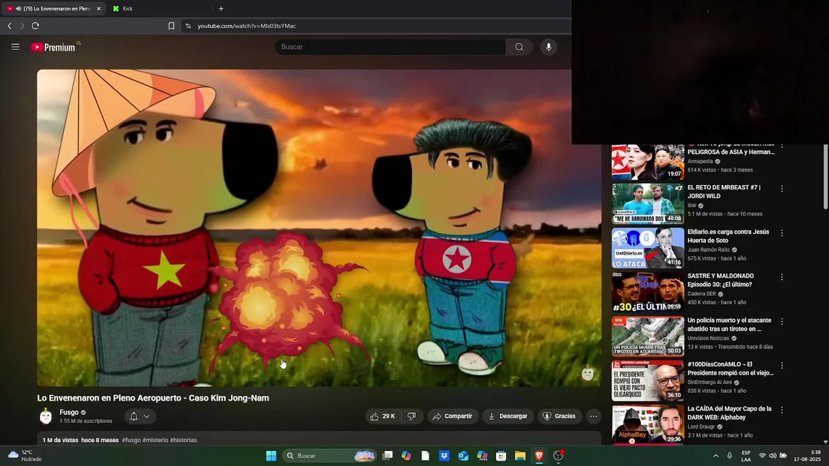Open more actions three-dot menu below video
The image size is (829, 466).
click(593, 416)
